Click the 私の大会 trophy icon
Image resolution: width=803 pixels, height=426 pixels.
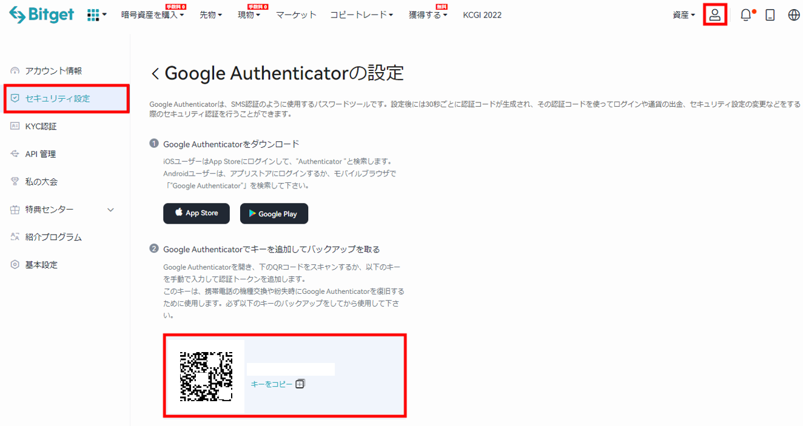(x=15, y=182)
